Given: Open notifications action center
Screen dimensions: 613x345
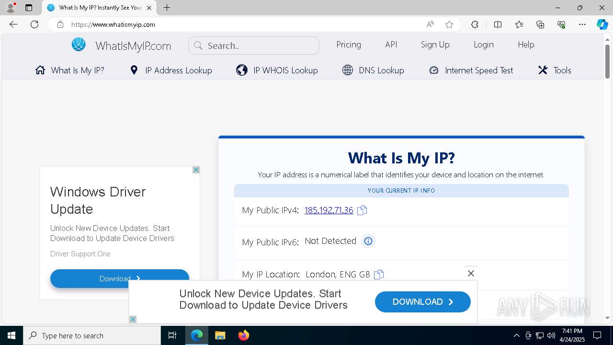Looking at the screenshot, I should click(597, 335).
